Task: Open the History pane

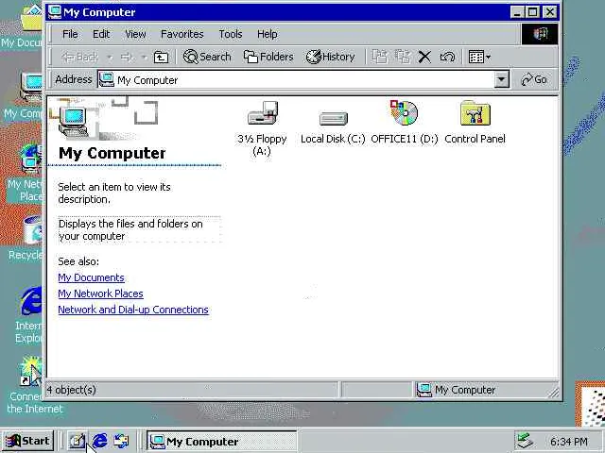Action: (330, 57)
